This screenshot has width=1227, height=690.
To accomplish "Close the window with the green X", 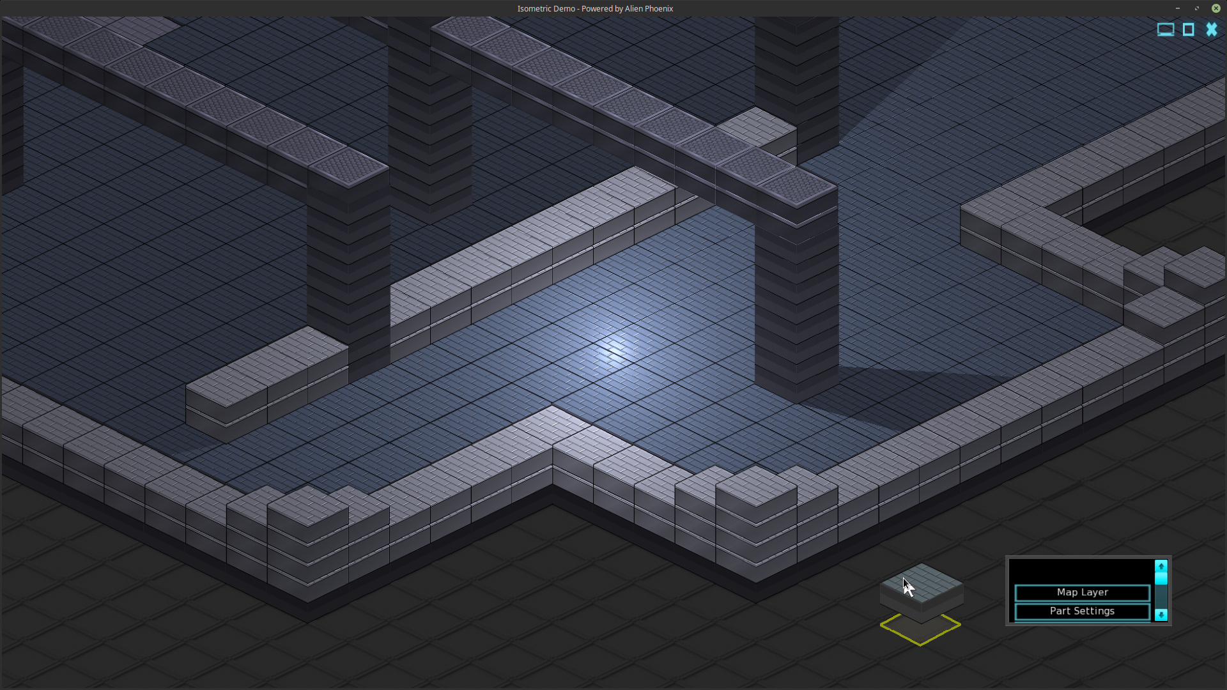I will (x=1215, y=8).
